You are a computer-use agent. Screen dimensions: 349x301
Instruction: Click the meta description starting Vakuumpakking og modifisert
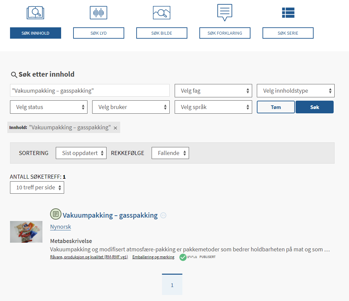[x=190, y=249]
